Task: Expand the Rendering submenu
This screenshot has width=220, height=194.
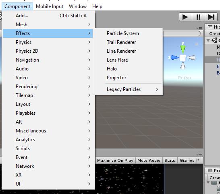Action: click(x=48, y=87)
